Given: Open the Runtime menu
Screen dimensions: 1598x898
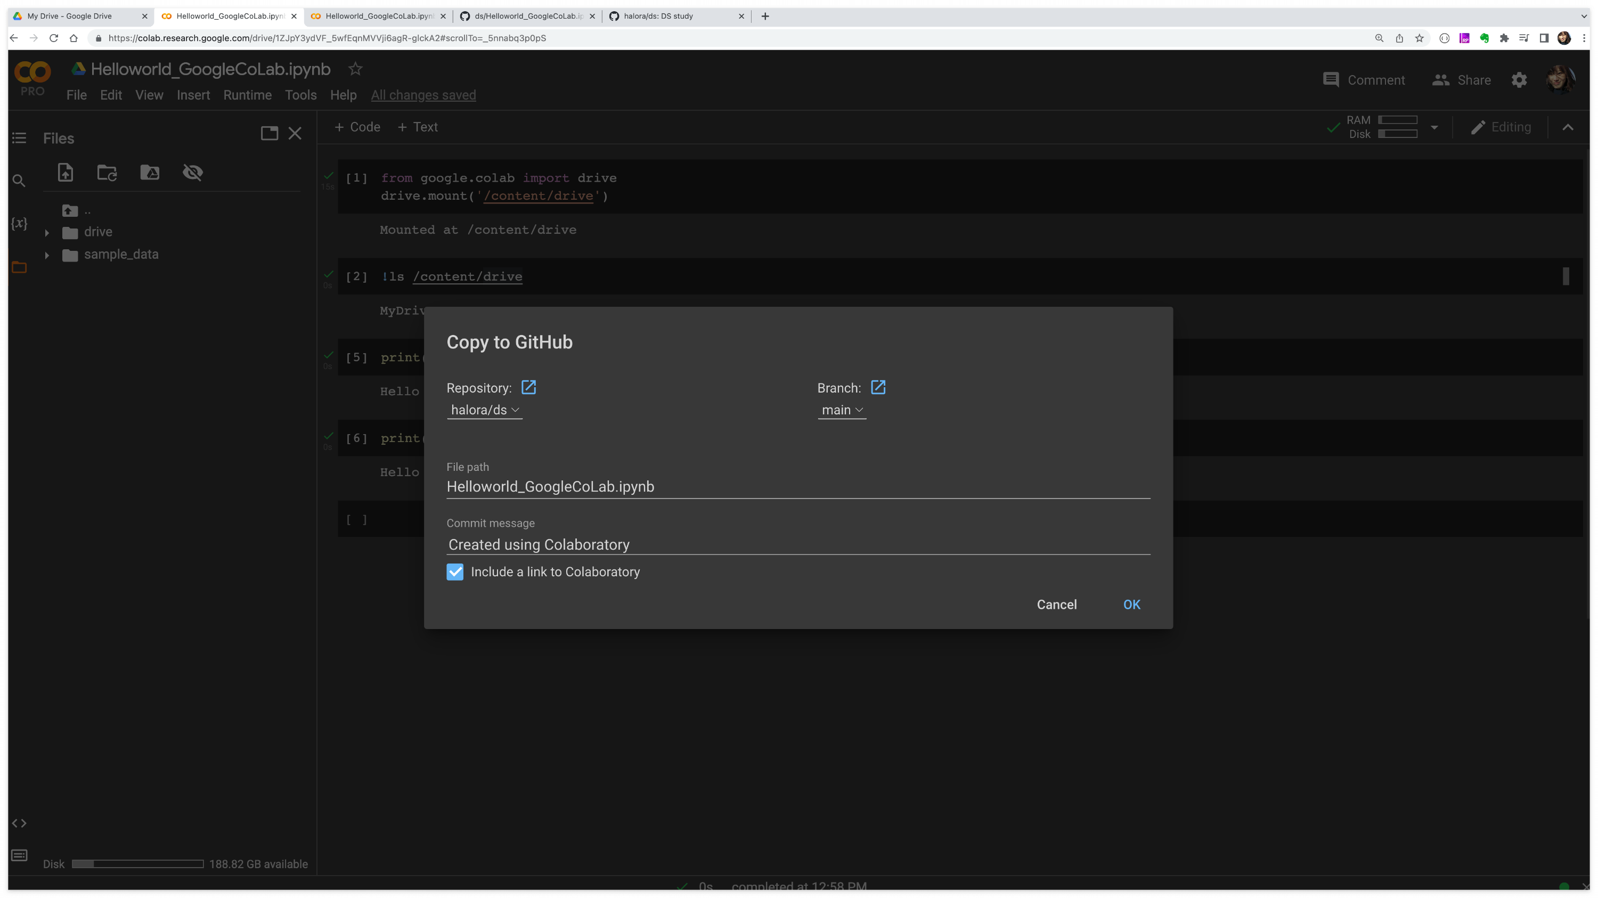Looking at the screenshot, I should coord(248,95).
